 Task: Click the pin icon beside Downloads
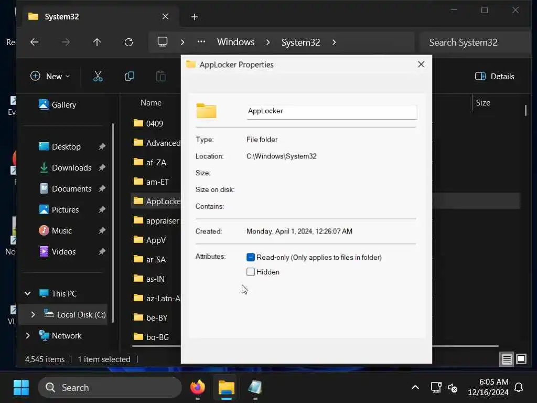click(102, 167)
